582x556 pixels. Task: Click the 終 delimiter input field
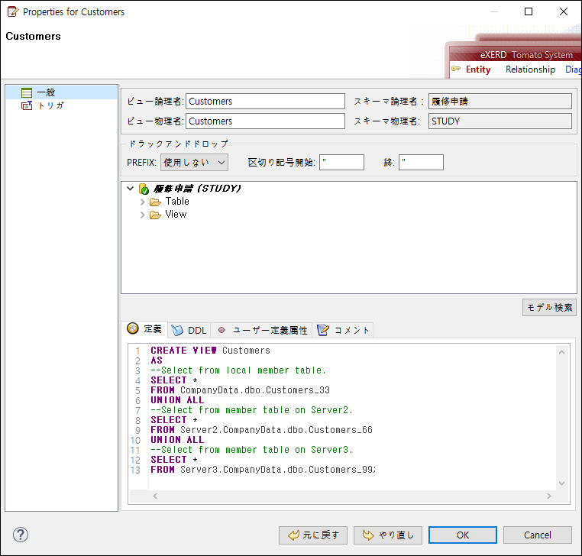[421, 163]
